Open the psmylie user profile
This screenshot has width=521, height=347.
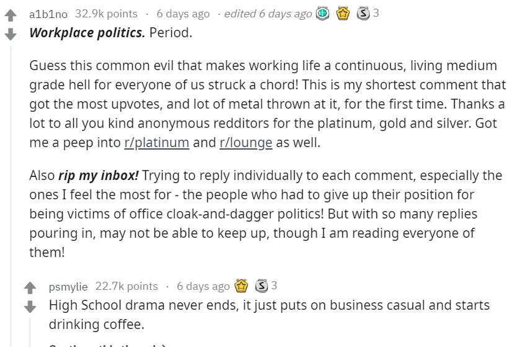pyautogui.click(x=68, y=286)
